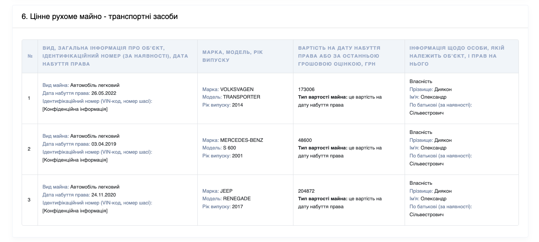Click production year 2001
Image resolution: width=539 pixels, height=242 pixels.
point(238,156)
